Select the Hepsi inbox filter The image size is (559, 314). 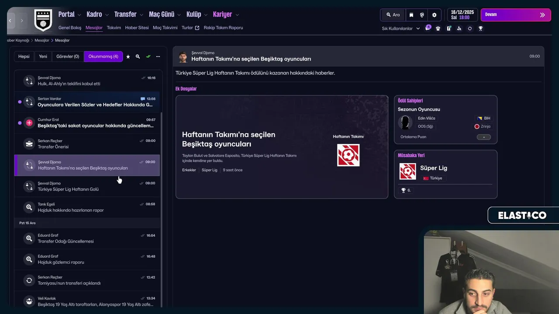tap(24, 56)
